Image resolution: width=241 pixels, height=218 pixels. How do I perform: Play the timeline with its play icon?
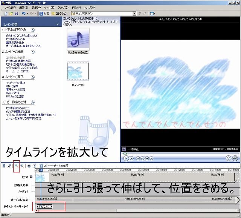click(35, 166)
